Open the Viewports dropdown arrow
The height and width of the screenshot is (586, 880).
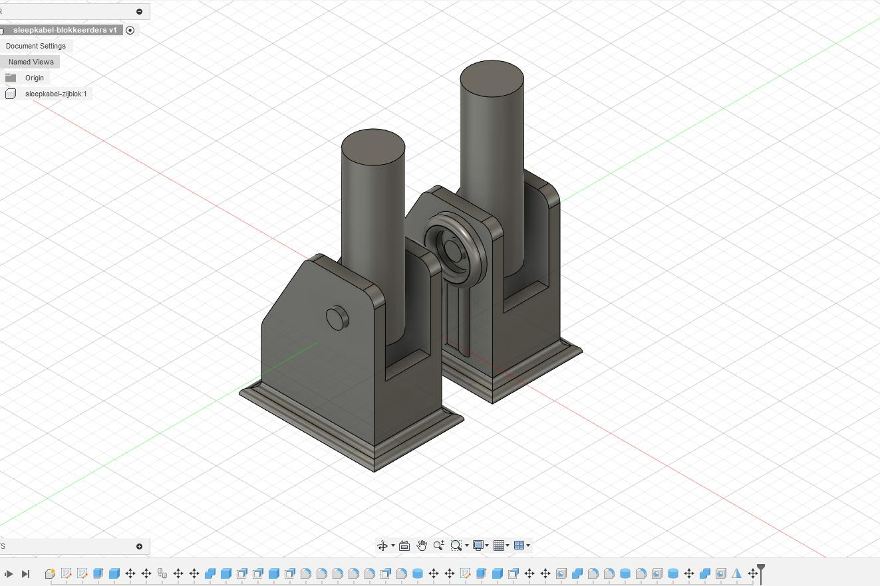click(x=528, y=545)
